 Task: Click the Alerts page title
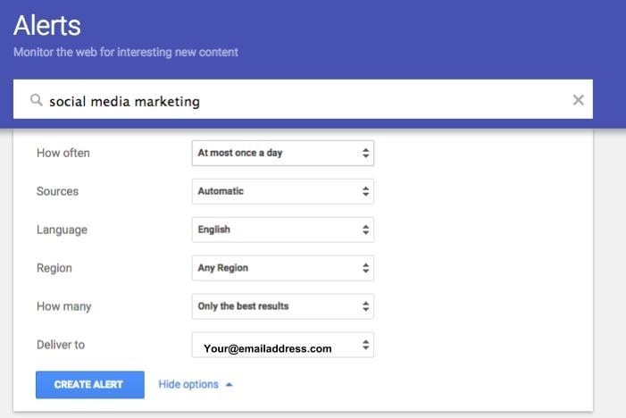point(47,26)
